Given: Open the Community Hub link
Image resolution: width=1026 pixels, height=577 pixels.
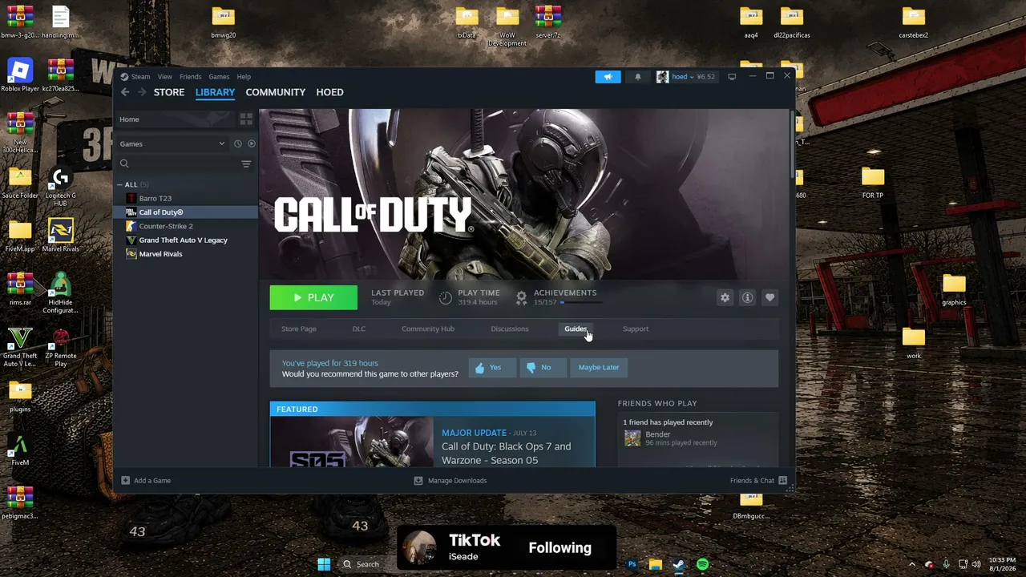Looking at the screenshot, I should 428,329.
